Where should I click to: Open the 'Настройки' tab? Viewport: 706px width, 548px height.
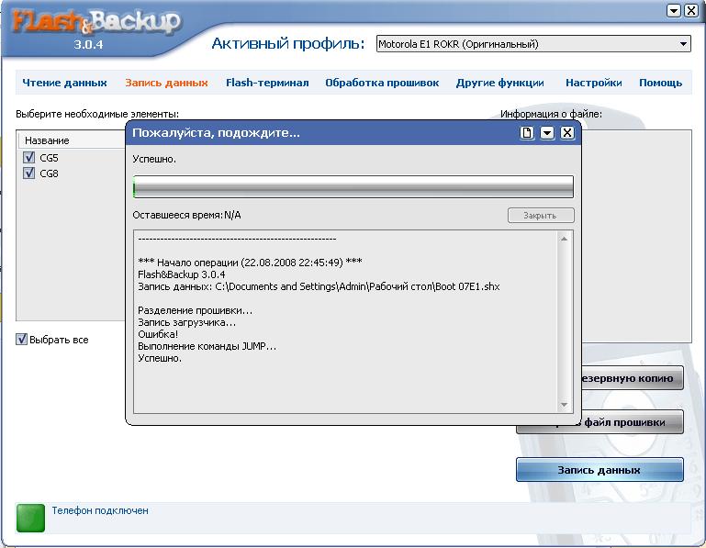593,83
